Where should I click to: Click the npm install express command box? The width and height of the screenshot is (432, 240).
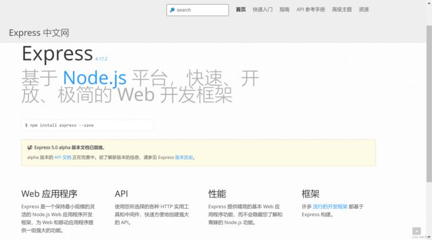click(87, 125)
